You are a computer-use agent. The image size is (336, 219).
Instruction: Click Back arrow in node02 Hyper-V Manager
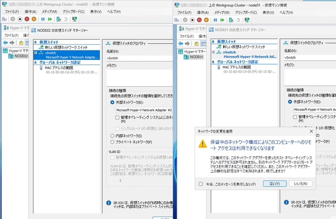coord(5,42)
